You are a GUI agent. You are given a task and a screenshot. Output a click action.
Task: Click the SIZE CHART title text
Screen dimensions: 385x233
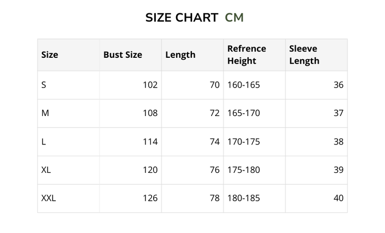tap(181, 18)
